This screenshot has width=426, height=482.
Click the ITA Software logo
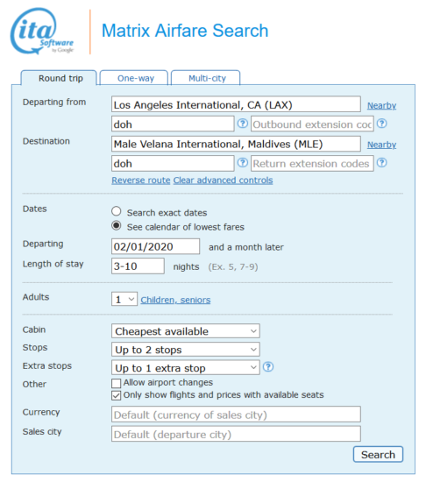tap(42, 32)
